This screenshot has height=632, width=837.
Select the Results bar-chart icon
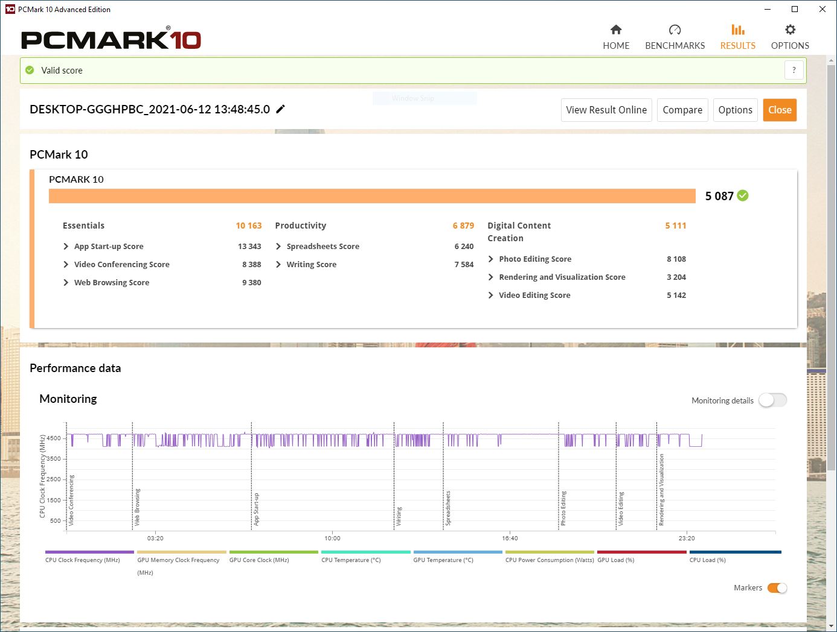[x=737, y=30]
